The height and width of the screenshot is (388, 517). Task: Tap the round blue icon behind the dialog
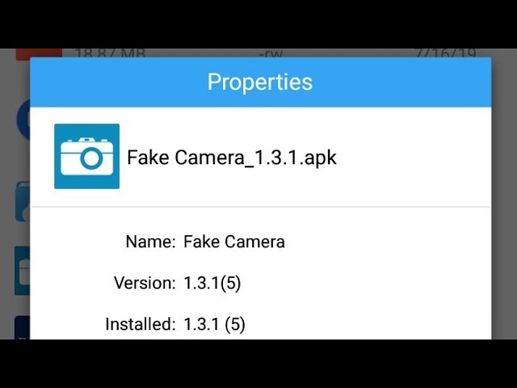point(23,120)
